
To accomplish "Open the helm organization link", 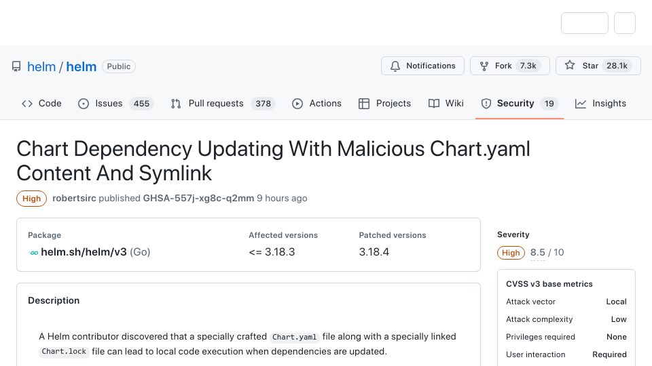I will pos(41,66).
